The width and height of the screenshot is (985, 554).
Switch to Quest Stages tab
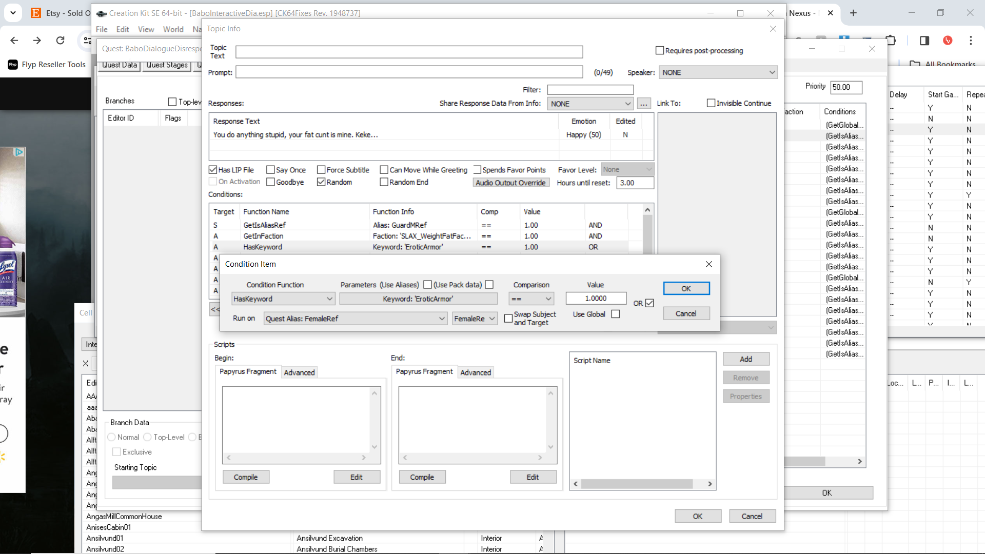pos(167,65)
